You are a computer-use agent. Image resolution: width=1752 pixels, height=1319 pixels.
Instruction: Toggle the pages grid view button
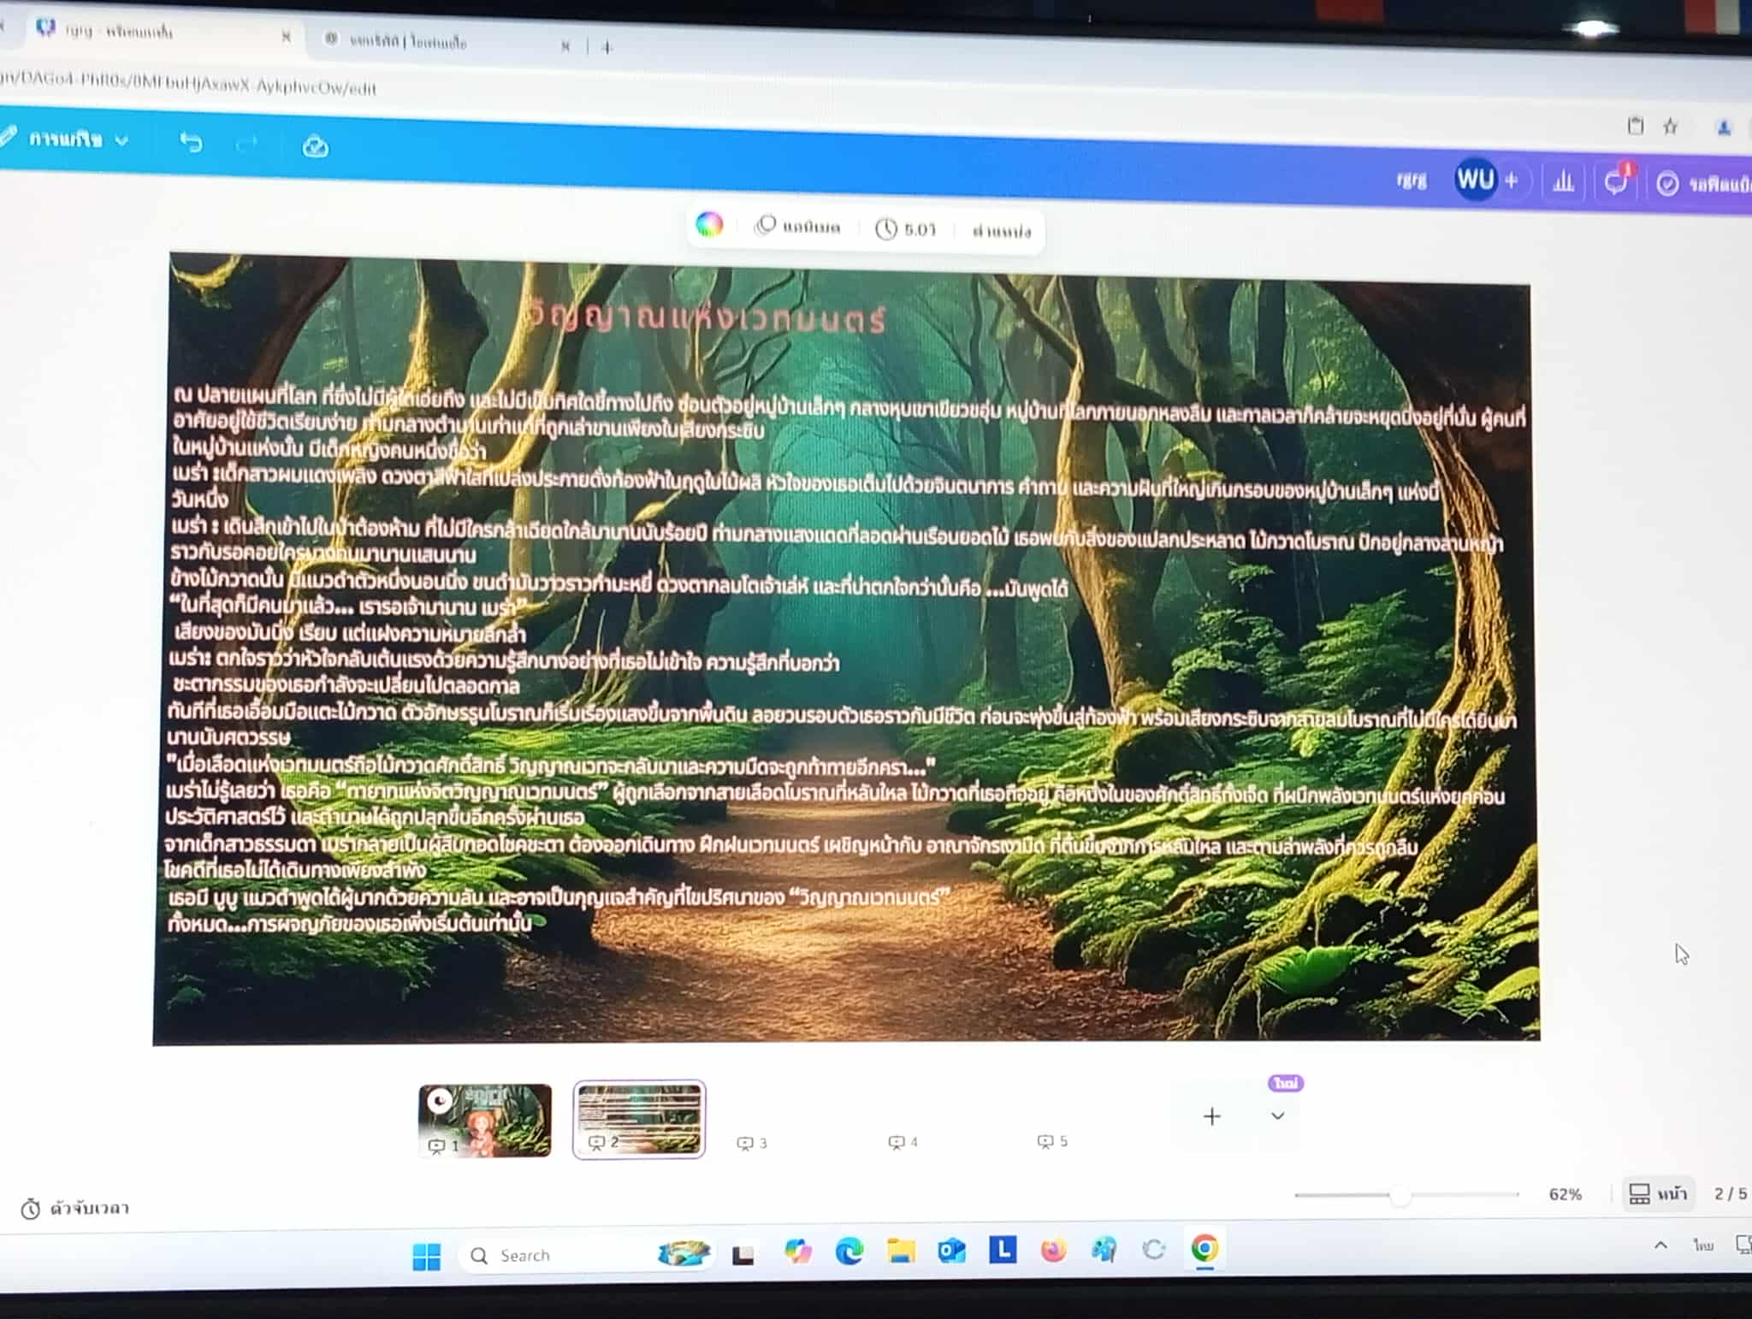click(x=1657, y=1193)
